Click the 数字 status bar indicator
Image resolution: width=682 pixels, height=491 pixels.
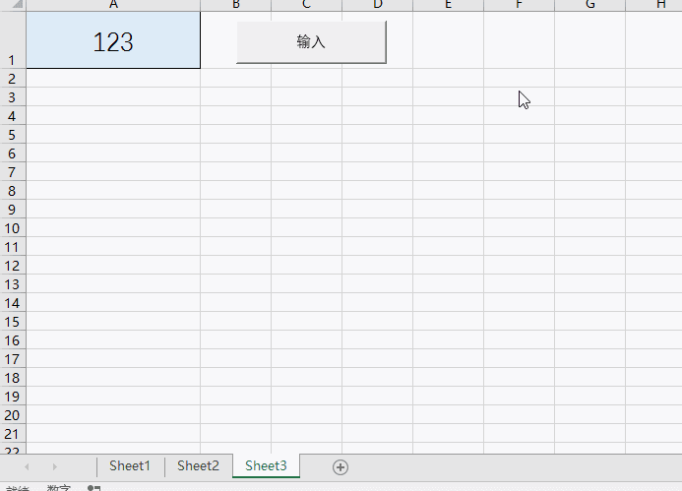59,488
